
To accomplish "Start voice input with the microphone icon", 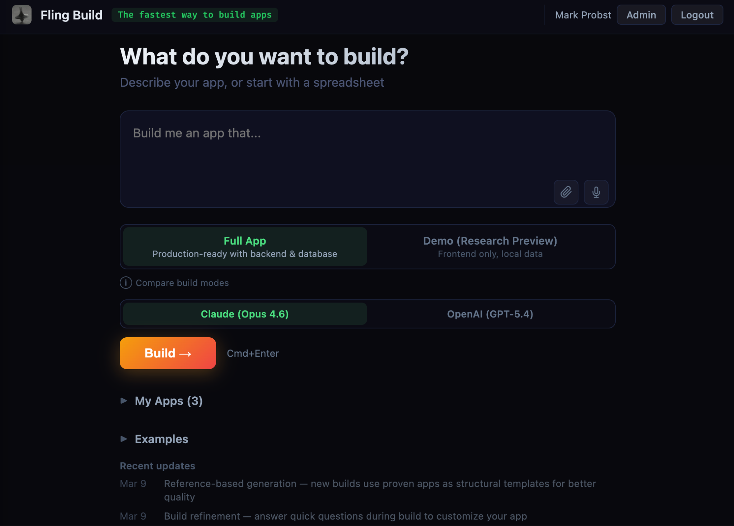I will (596, 192).
